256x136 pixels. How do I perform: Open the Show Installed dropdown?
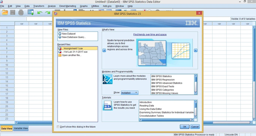click(x=130, y=93)
